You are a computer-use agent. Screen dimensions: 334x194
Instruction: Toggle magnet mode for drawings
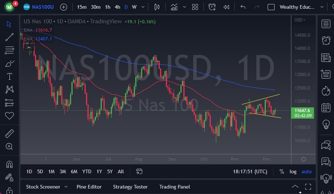(x=9, y=164)
